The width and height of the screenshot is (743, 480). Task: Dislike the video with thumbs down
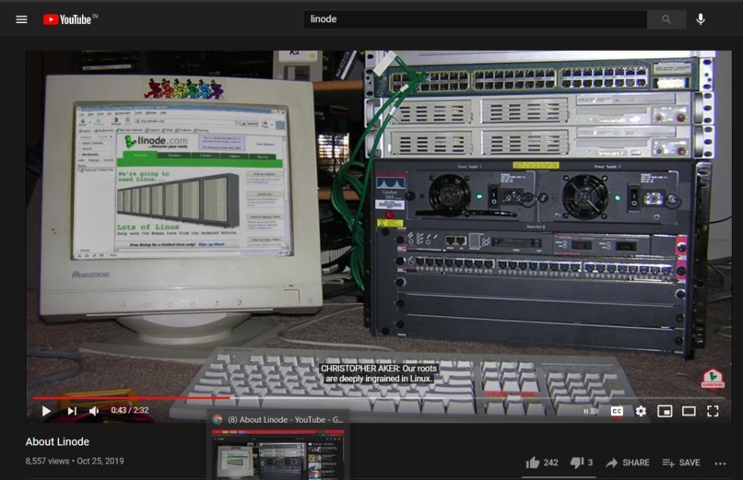577,462
